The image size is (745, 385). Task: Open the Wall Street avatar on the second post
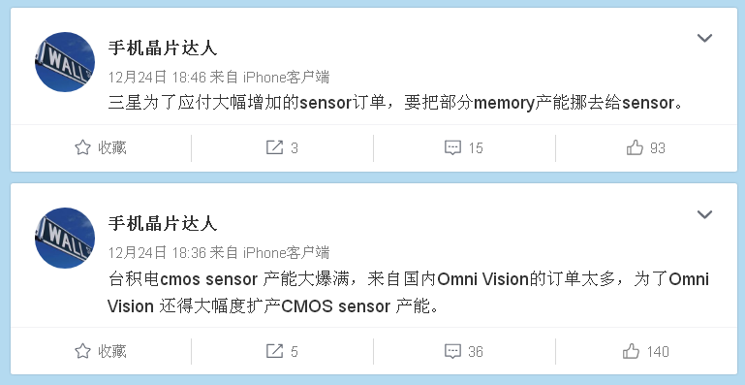(65, 238)
